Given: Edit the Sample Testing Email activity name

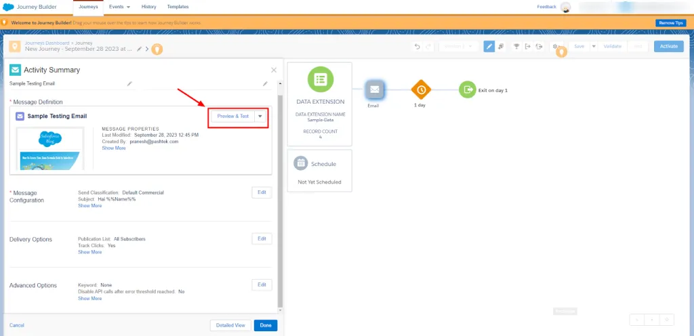Looking at the screenshot, I should point(129,83).
